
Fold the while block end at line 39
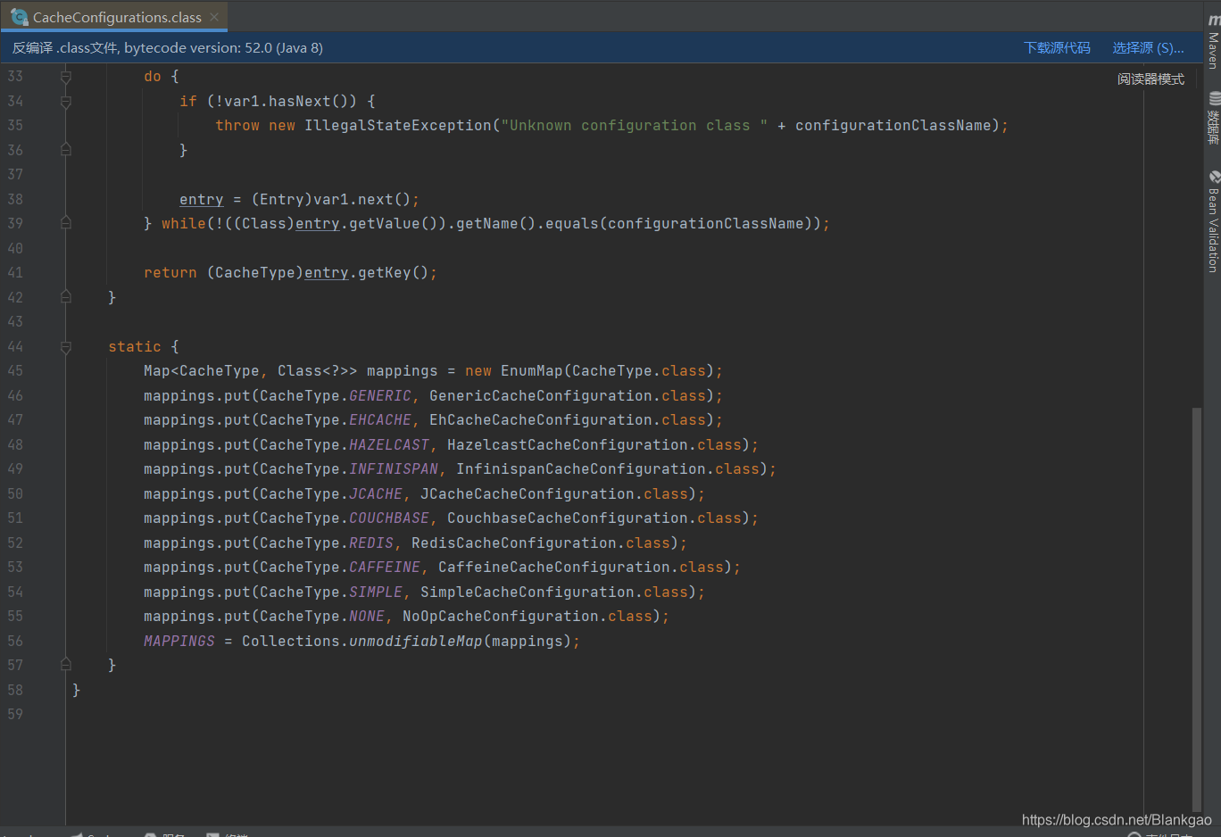point(65,223)
